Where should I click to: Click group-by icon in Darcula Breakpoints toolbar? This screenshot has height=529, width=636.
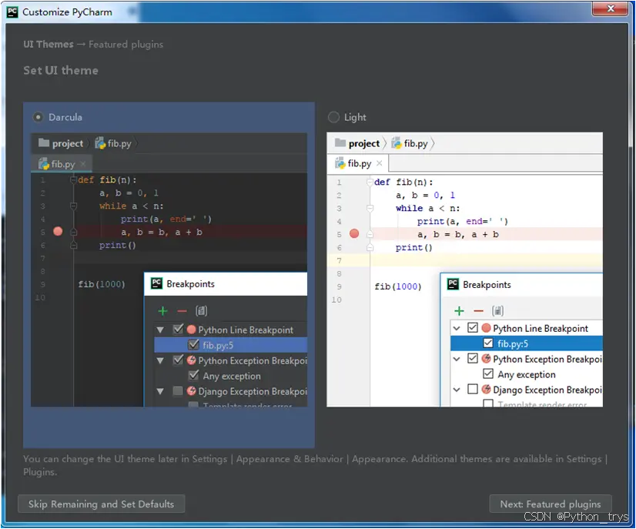click(202, 311)
